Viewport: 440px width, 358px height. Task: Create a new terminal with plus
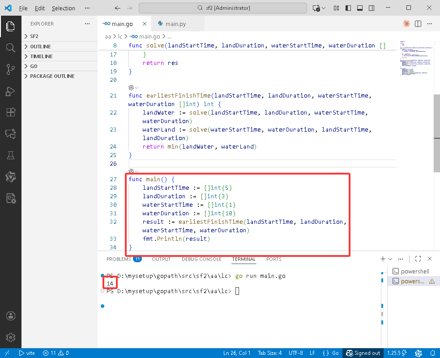382,259
